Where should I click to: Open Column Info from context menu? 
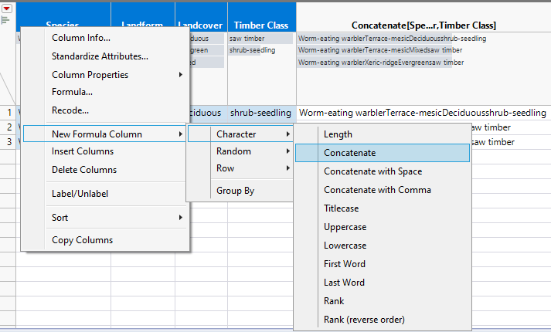pyautogui.click(x=80, y=38)
